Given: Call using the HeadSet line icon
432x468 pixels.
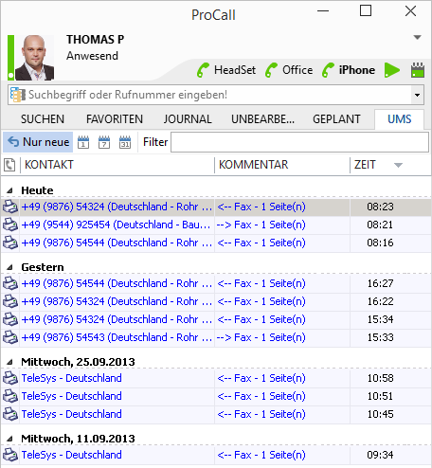Looking at the screenshot, I should (203, 70).
